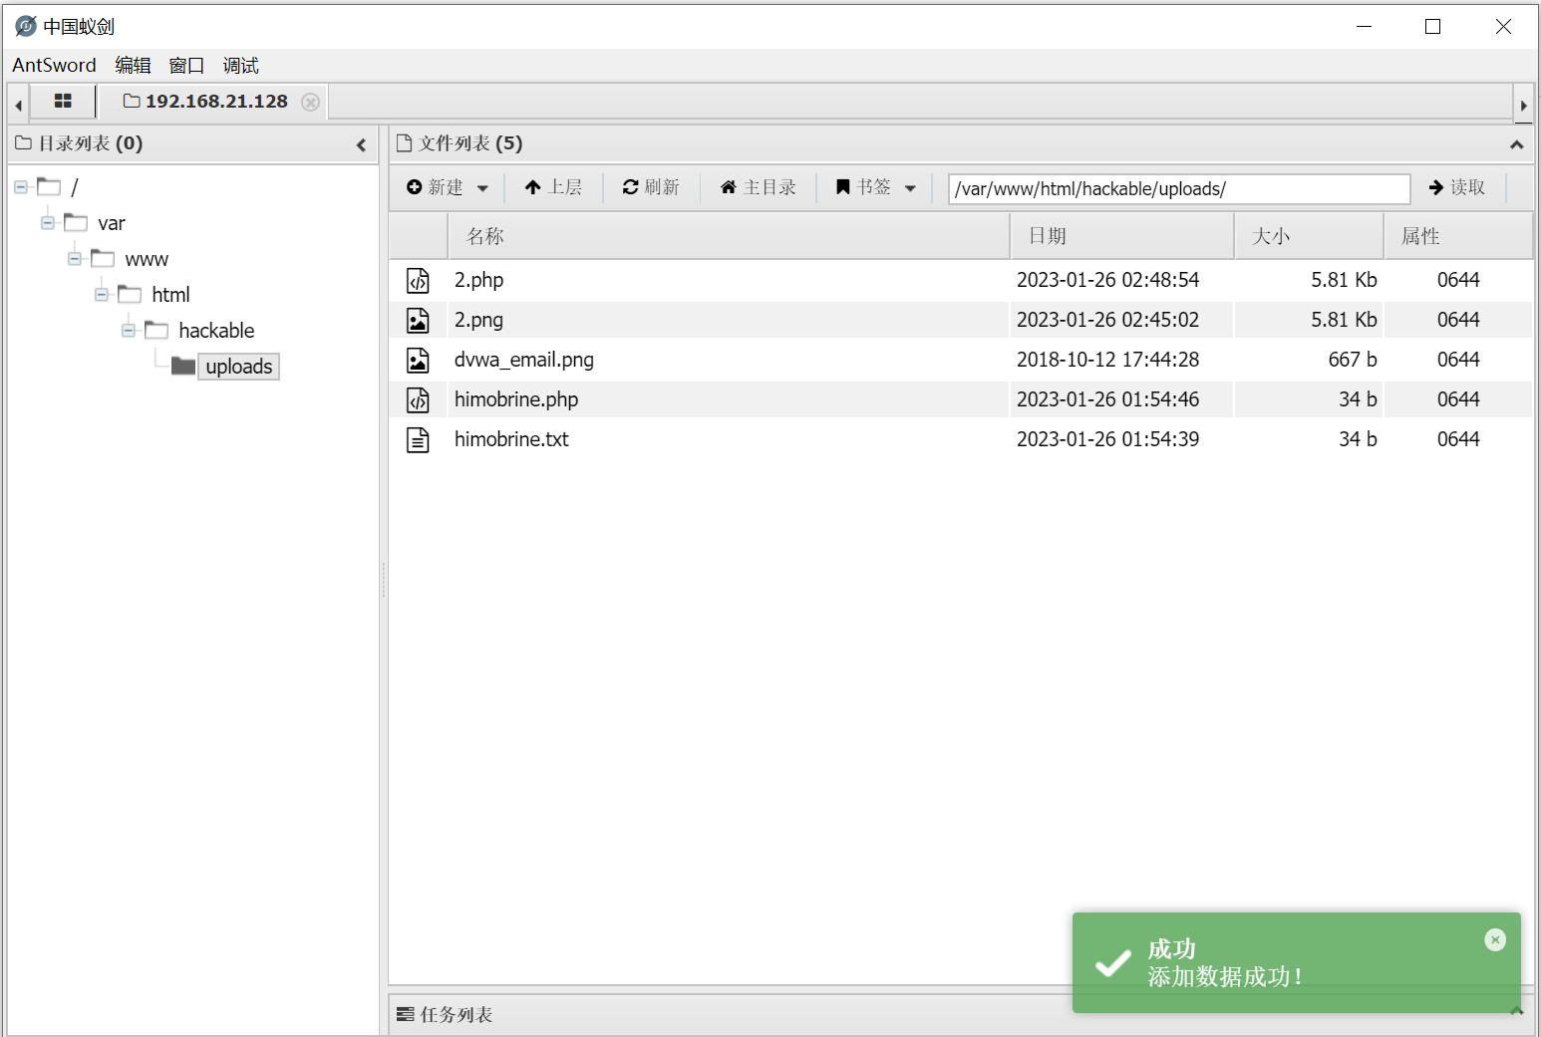Focus the path input field

tap(1179, 188)
